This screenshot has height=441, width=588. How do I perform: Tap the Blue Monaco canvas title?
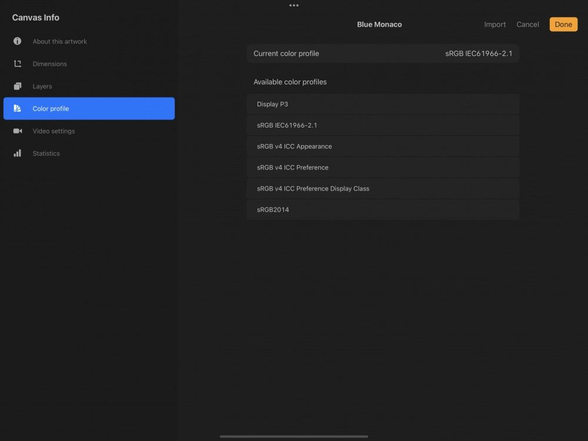tap(379, 24)
